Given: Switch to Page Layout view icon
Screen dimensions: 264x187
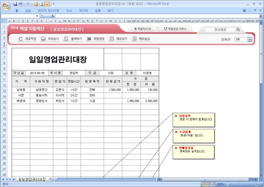Looking at the screenshot, I should [209, 184].
